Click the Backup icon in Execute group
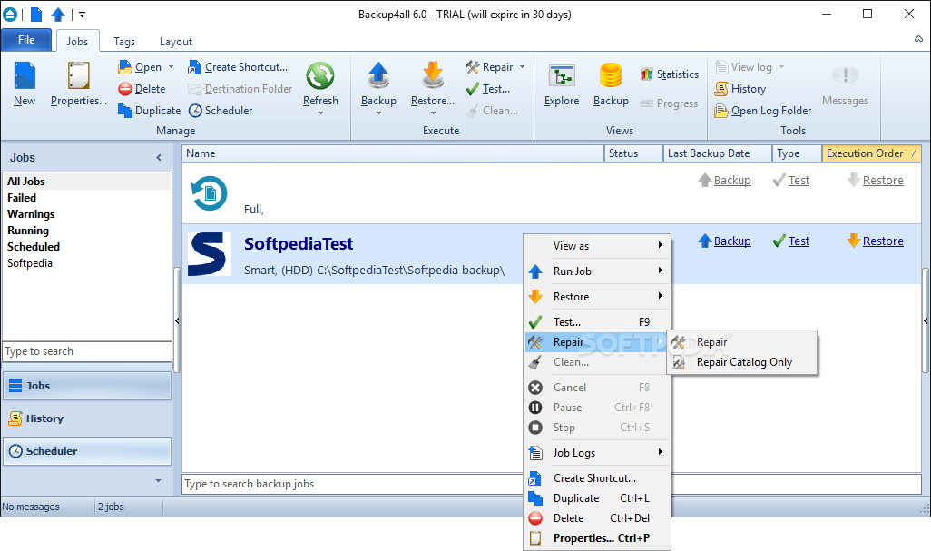This screenshot has width=931, height=551. click(378, 76)
